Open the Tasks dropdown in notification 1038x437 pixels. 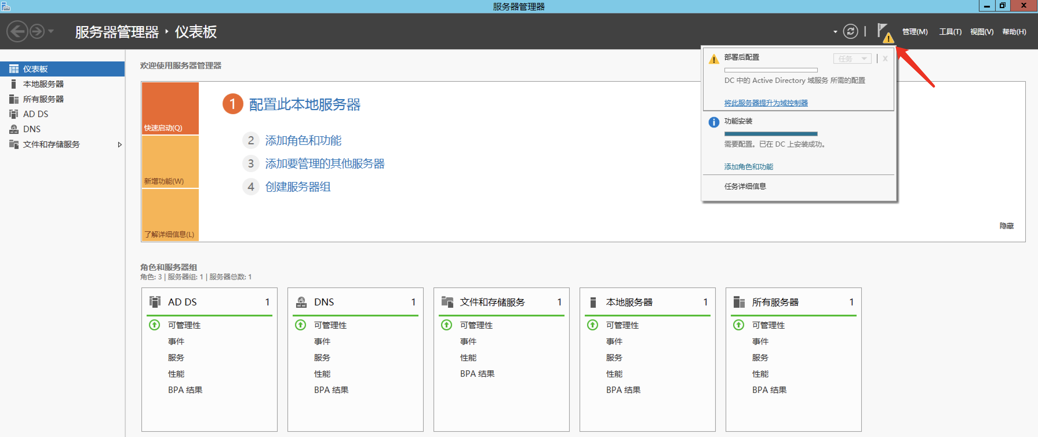tap(852, 59)
